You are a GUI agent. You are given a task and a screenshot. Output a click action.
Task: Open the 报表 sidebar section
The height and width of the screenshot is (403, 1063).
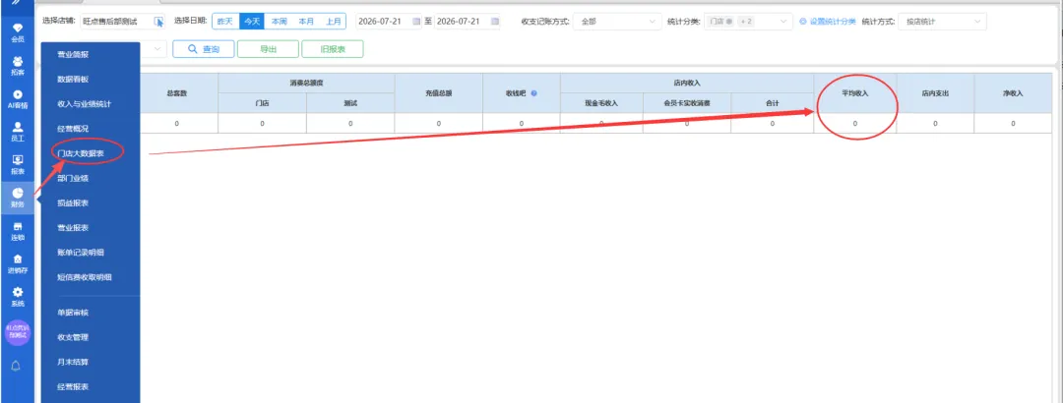pyautogui.click(x=18, y=164)
